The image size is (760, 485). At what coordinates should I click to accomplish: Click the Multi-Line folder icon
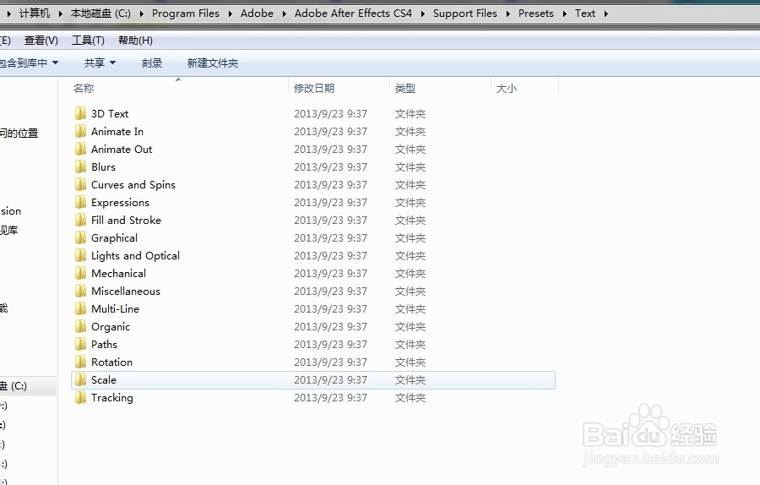(80, 309)
